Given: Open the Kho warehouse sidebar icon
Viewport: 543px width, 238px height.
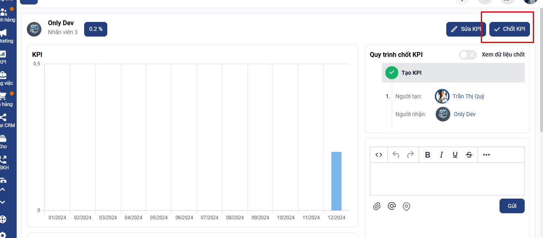Looking at the screenshot, I should 3,141.
